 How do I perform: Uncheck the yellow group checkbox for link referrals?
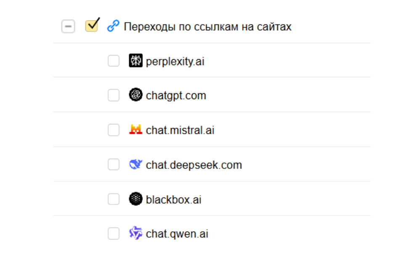pyautogui.click(x=92, y=26)
